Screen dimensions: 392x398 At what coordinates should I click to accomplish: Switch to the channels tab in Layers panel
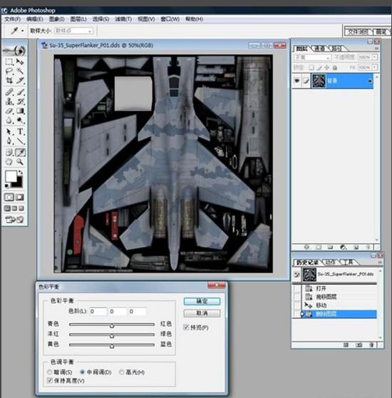pos(319,49)
